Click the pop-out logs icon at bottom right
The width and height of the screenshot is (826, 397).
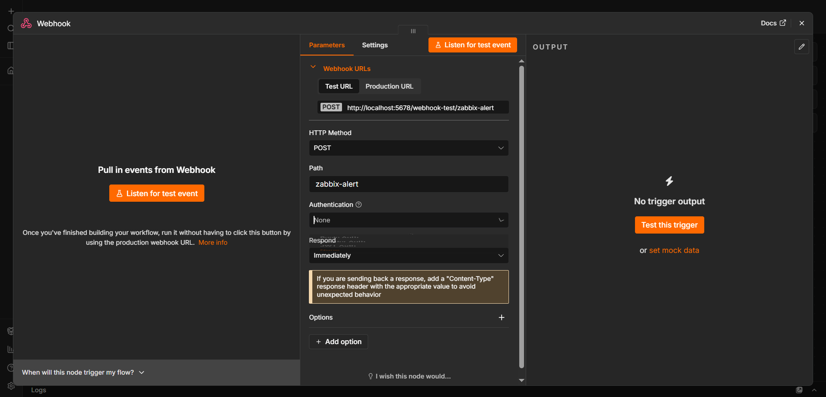(799, 390)
